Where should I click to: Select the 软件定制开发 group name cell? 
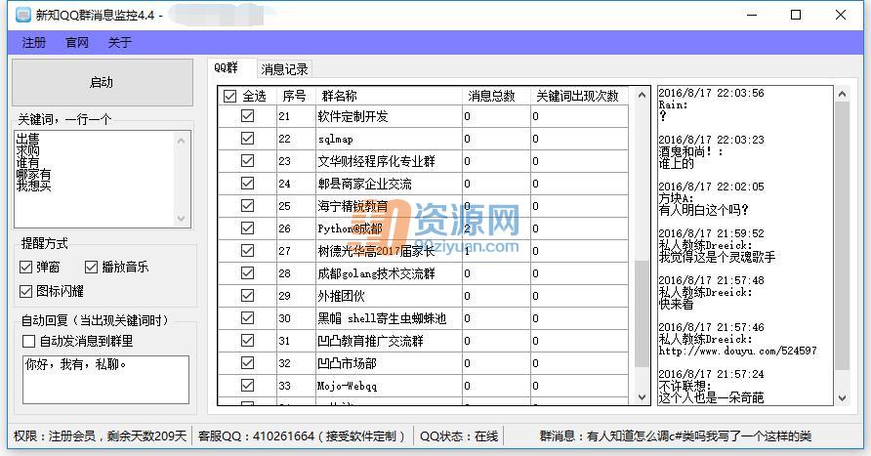click(389, 116)
